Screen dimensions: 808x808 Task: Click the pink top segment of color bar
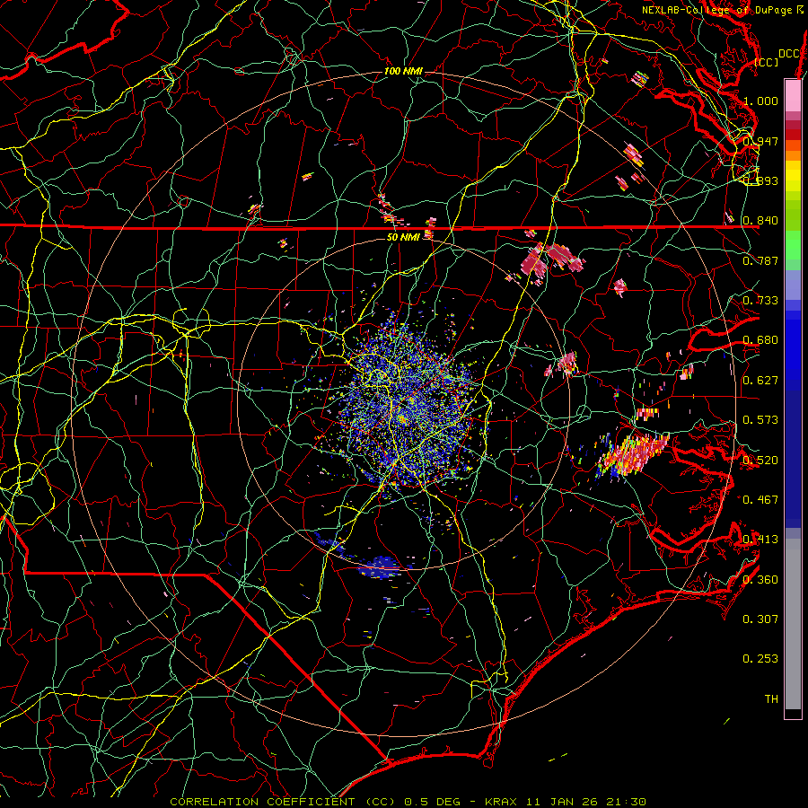tap(793, 96)
